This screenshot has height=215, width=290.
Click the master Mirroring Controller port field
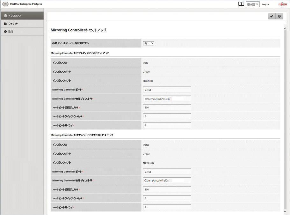167,90
